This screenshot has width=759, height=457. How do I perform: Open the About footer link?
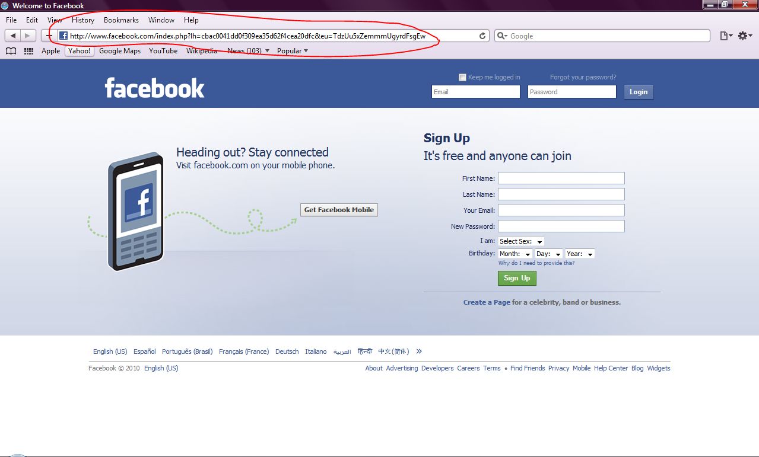point(374,368)
